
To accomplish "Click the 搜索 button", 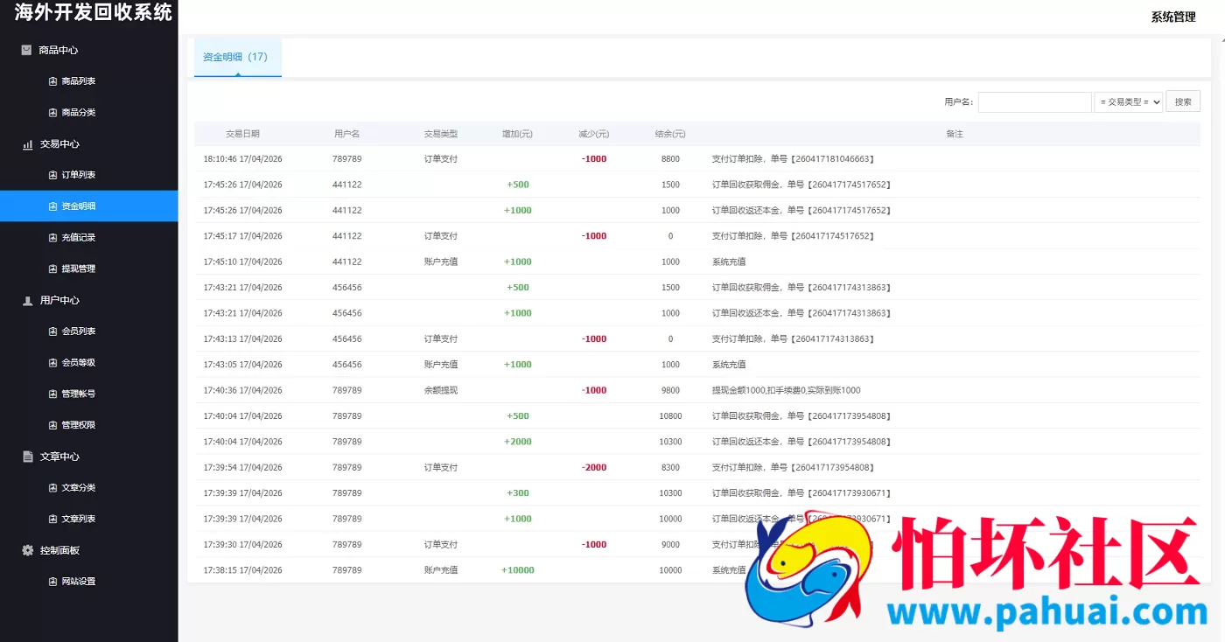I will tap(1183, 102).
